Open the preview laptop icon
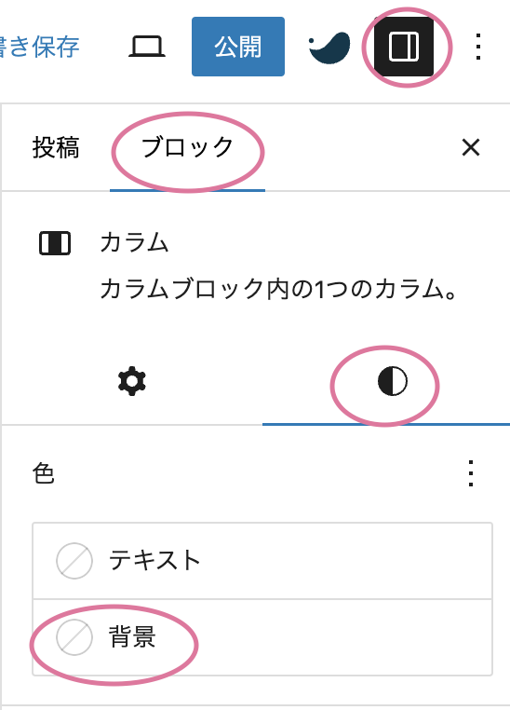This screenshot has width=510, height=710. tap(147, 47)
